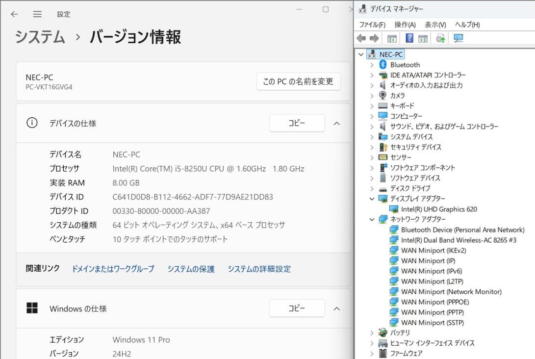Click the show/hide console tree toolbar icon
The width and height of the screenshot is (535, 359).
(392, 39)
